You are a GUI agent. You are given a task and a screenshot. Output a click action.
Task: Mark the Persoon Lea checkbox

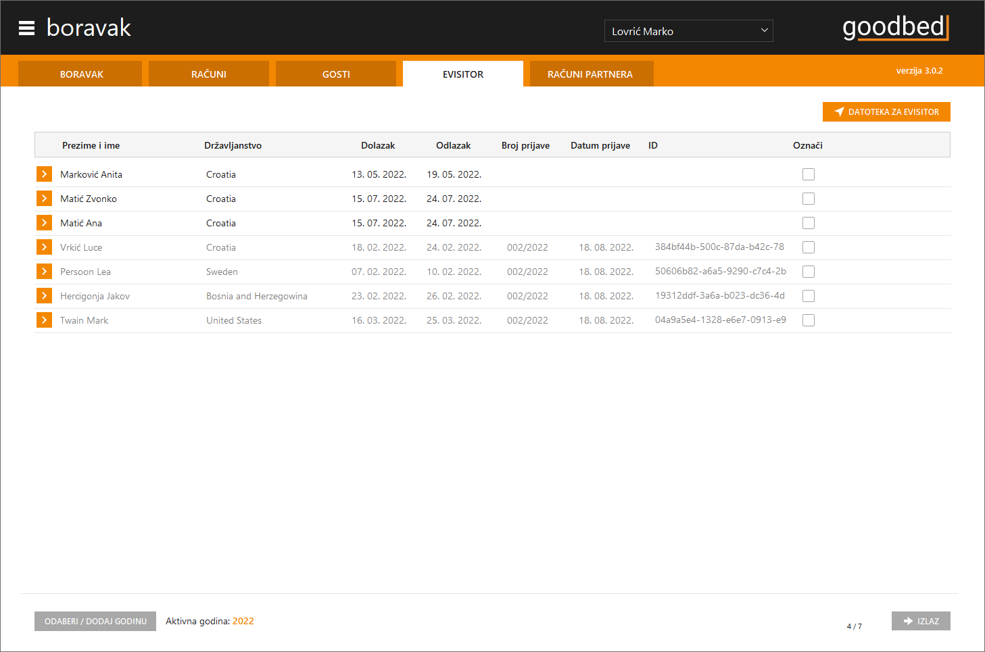click(809, 272)
